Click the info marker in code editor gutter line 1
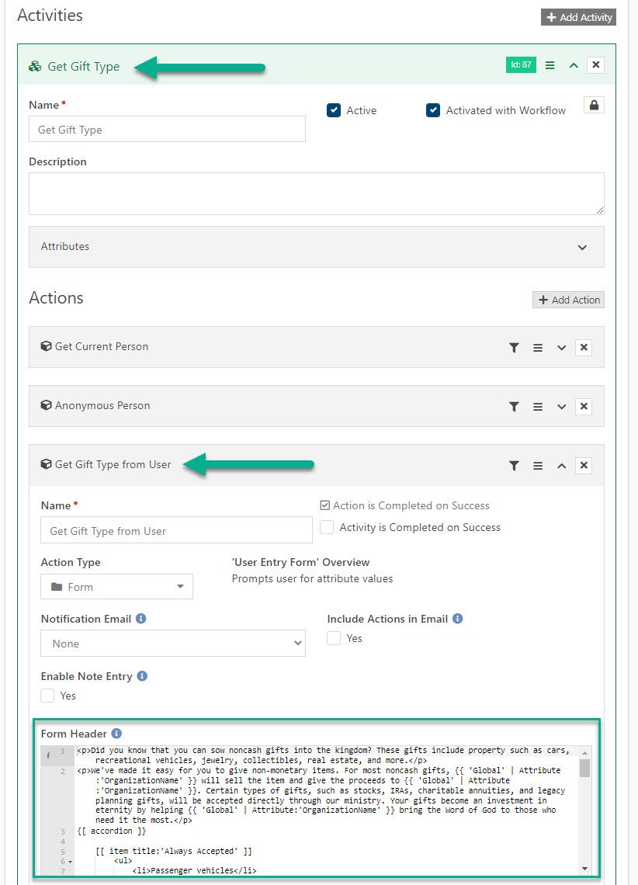 point(48,755)
